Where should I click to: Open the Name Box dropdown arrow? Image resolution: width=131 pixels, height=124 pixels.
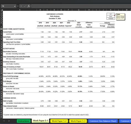(x=15, y=6)
